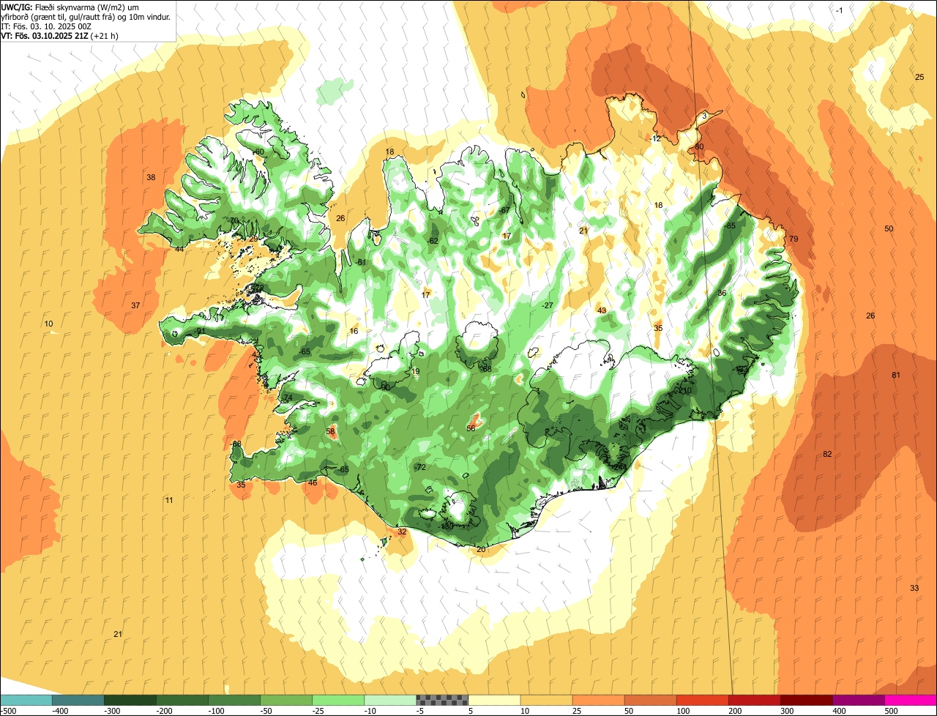The image size is (937, 716).
Task: Click the "82" value on the map
Action: click(x=827, y=454)
